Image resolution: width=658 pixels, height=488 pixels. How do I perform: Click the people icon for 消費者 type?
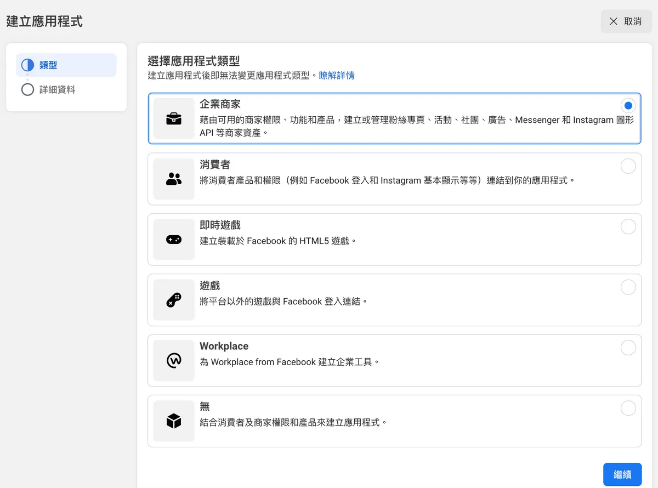coord(173,178)
